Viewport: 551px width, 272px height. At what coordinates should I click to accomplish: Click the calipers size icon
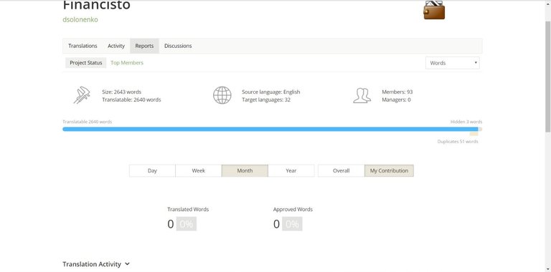(82, 95)
